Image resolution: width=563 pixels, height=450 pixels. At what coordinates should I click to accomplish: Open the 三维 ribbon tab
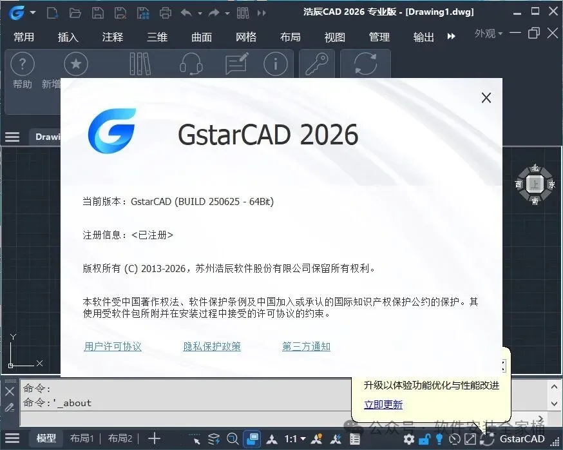point(157,37)
